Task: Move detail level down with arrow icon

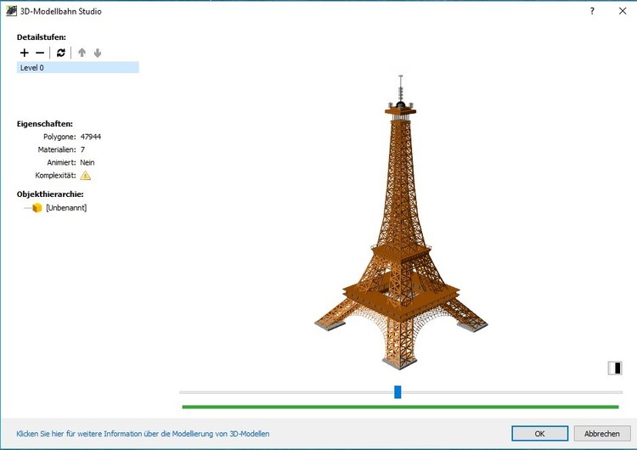Action: [98, 53]
